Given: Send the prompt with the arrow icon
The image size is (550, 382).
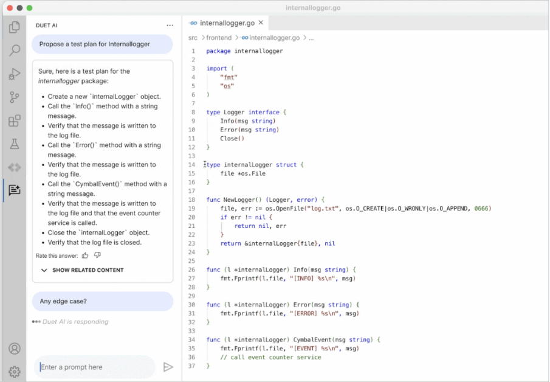Looking at the screenshot, I should pyautogui.click(x=168, y=367).
